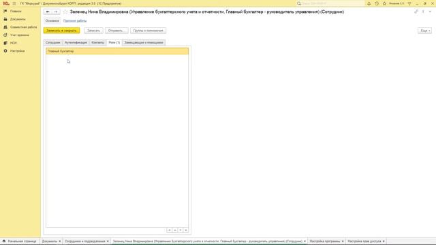
Task: Click the Отправить... button
Action: click(116, 31)
